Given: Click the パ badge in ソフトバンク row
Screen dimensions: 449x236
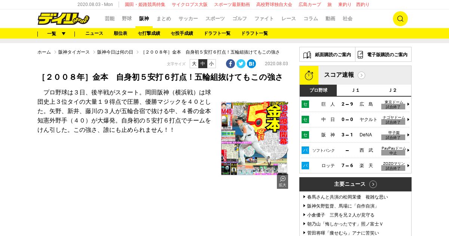Looking at the screenshot, I should coord(305,150).
